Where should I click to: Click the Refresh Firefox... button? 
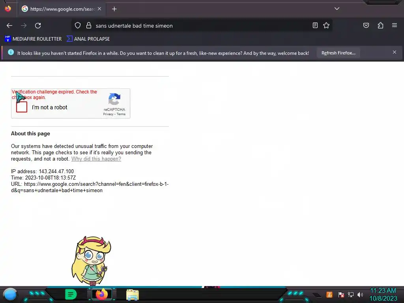(x=338, y=53)
